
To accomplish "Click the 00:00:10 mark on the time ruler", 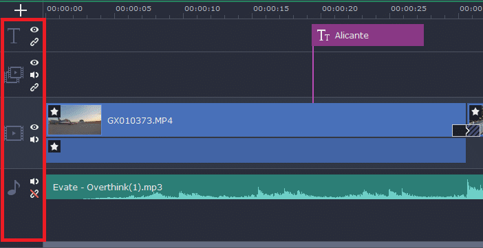I will point(202,9).
